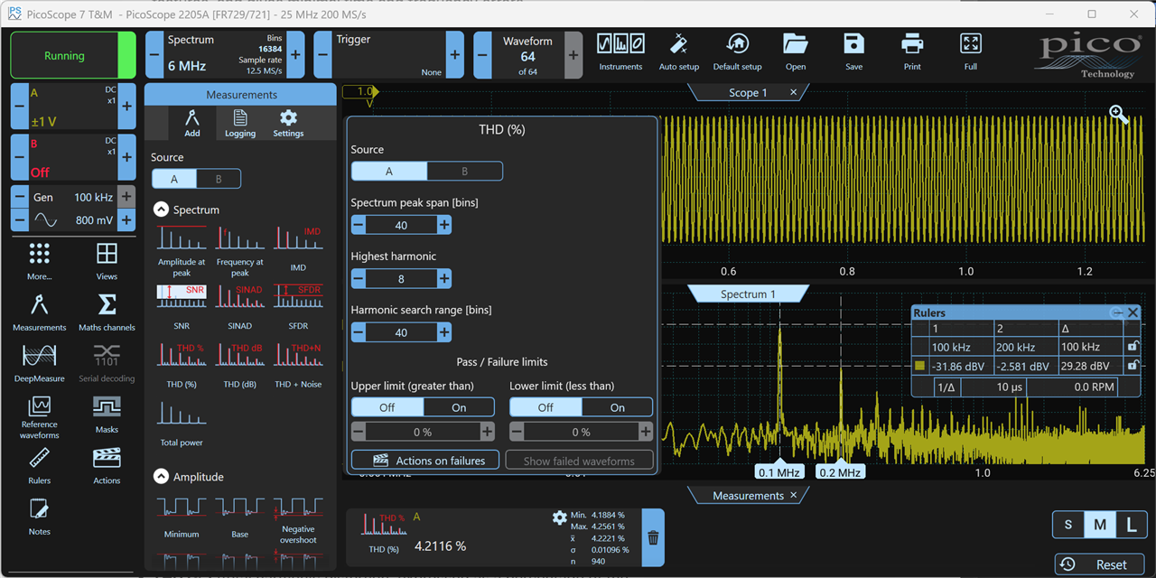This screenshot has width=1156, height=578.
Task: Set Lower limit to Off
Action: [545, 407]
